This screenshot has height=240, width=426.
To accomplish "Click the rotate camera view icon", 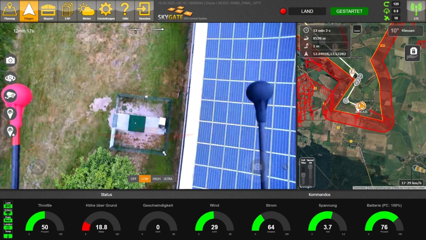I will (10, 78).
